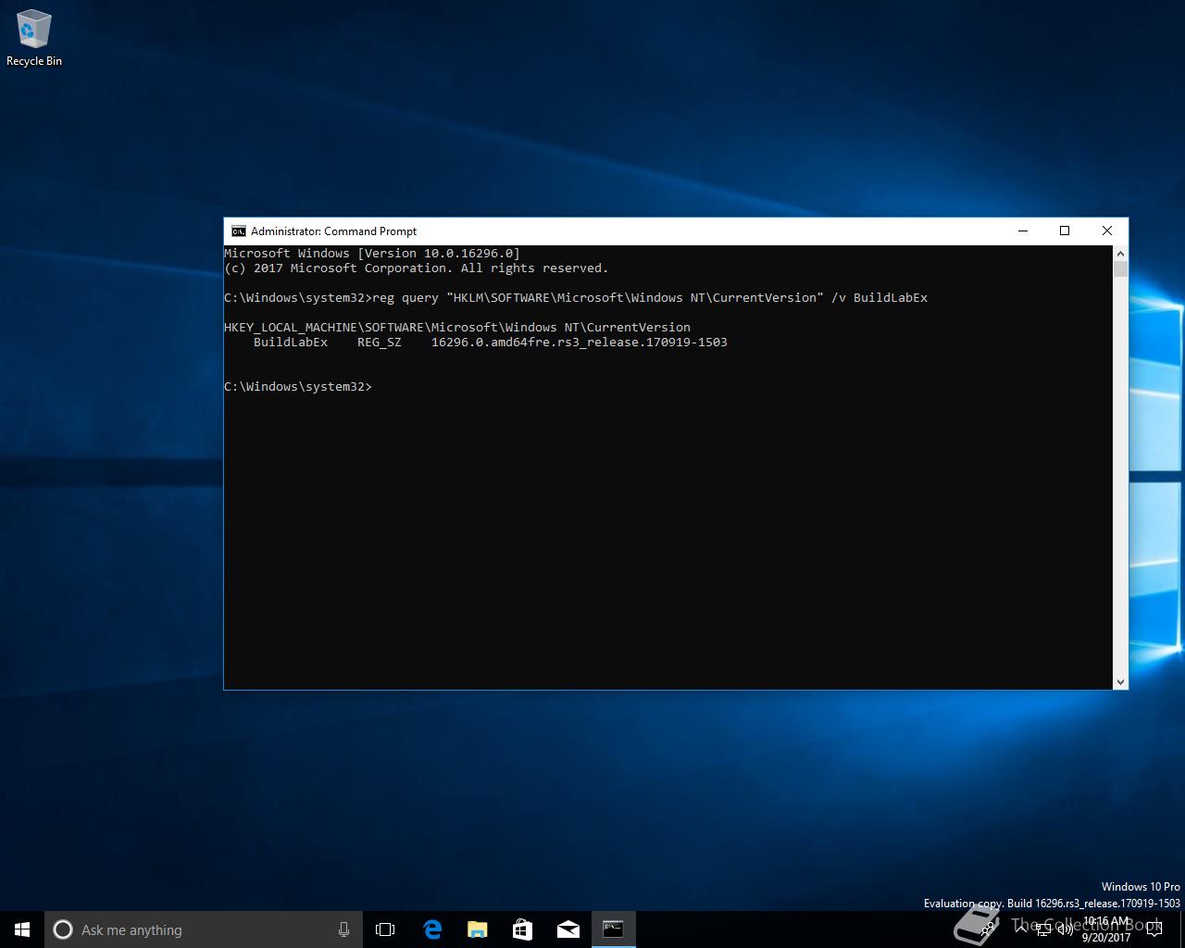Click the scrollbar up arrow in Command Prompt
Image resolution: width=1185 pixels, height=948 pixels.
click(x=1120, y=254)
